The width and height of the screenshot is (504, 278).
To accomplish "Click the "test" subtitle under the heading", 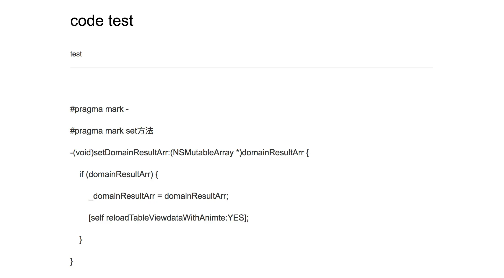I will (x=76, y=54).
